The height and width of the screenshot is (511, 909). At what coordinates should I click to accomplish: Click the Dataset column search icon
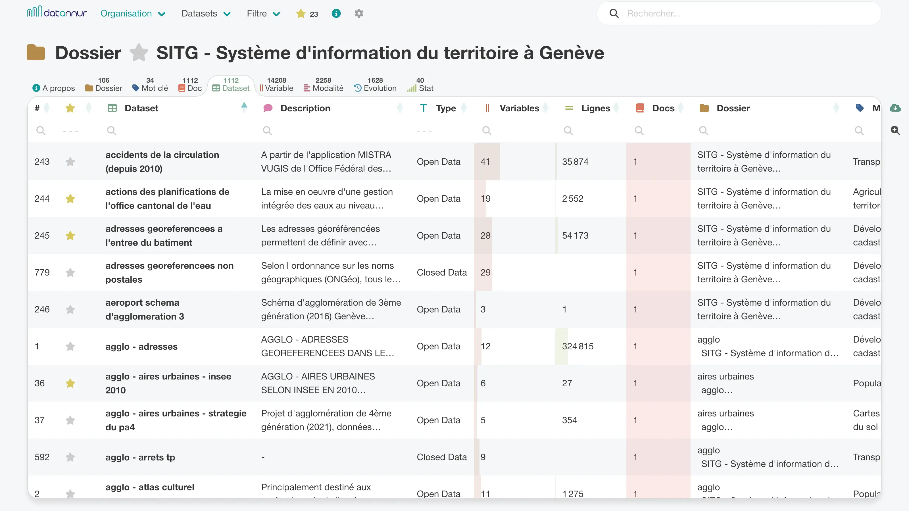pyautogui.click(x=112, y=131)
